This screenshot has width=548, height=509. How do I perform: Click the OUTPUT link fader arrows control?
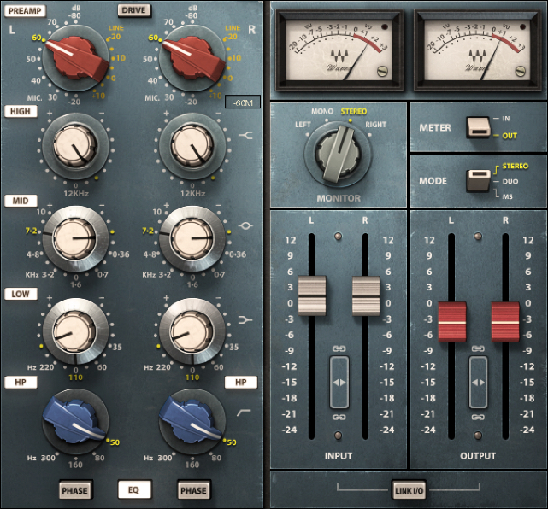click(x=478, y=383)
